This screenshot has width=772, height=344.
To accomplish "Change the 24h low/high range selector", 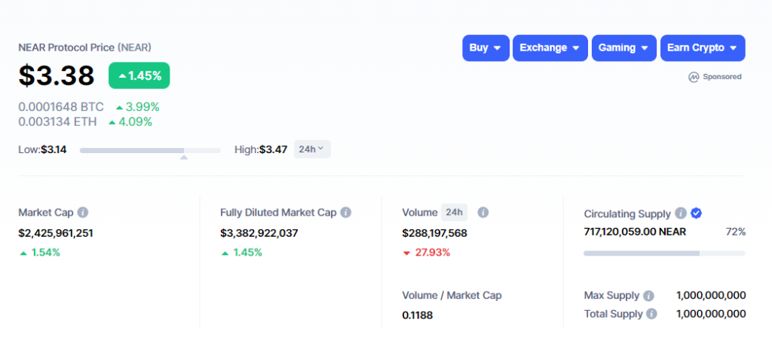I will pyautogui.click(x=312, y=149).
